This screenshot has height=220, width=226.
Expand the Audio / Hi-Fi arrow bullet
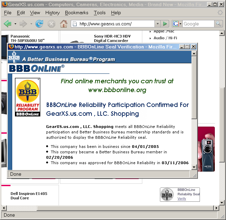point(150,38)
